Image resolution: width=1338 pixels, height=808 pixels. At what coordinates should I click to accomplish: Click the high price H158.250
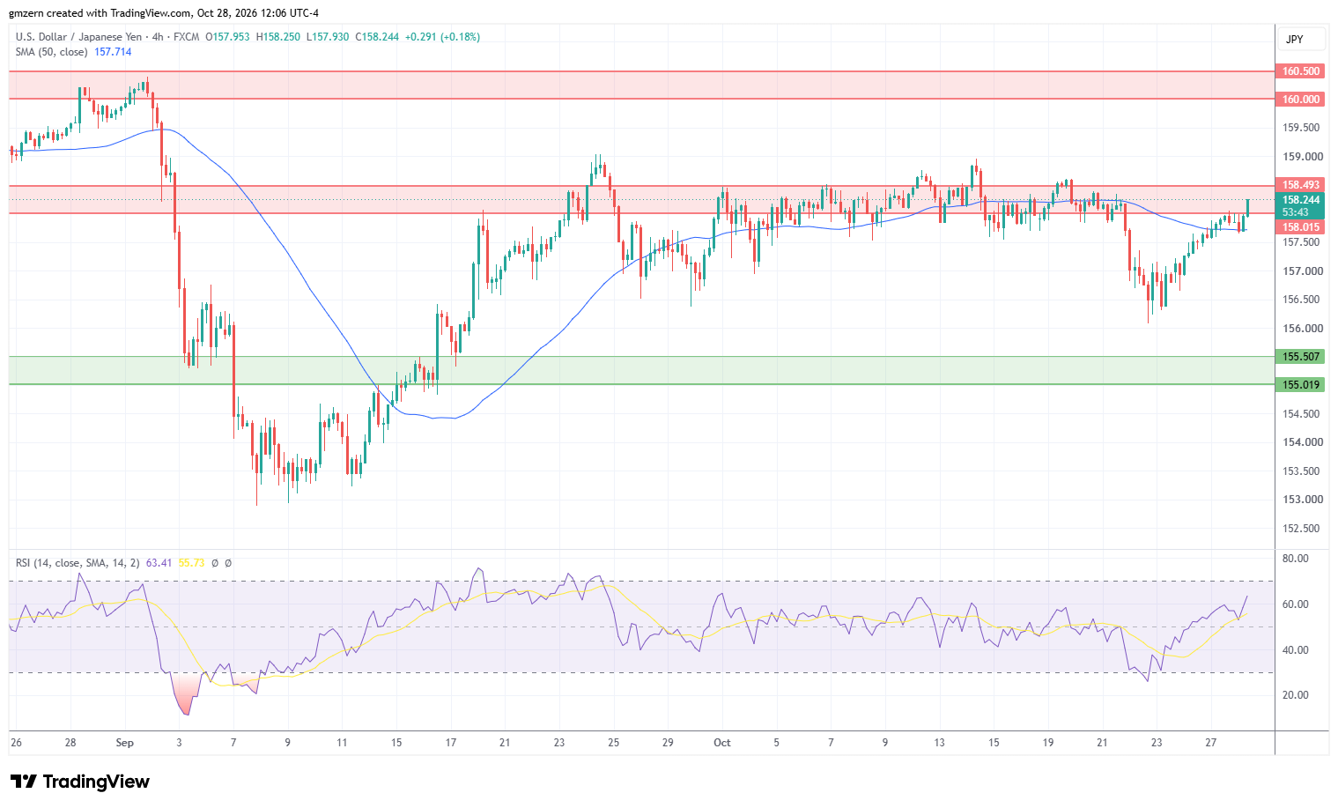point(278,37)
